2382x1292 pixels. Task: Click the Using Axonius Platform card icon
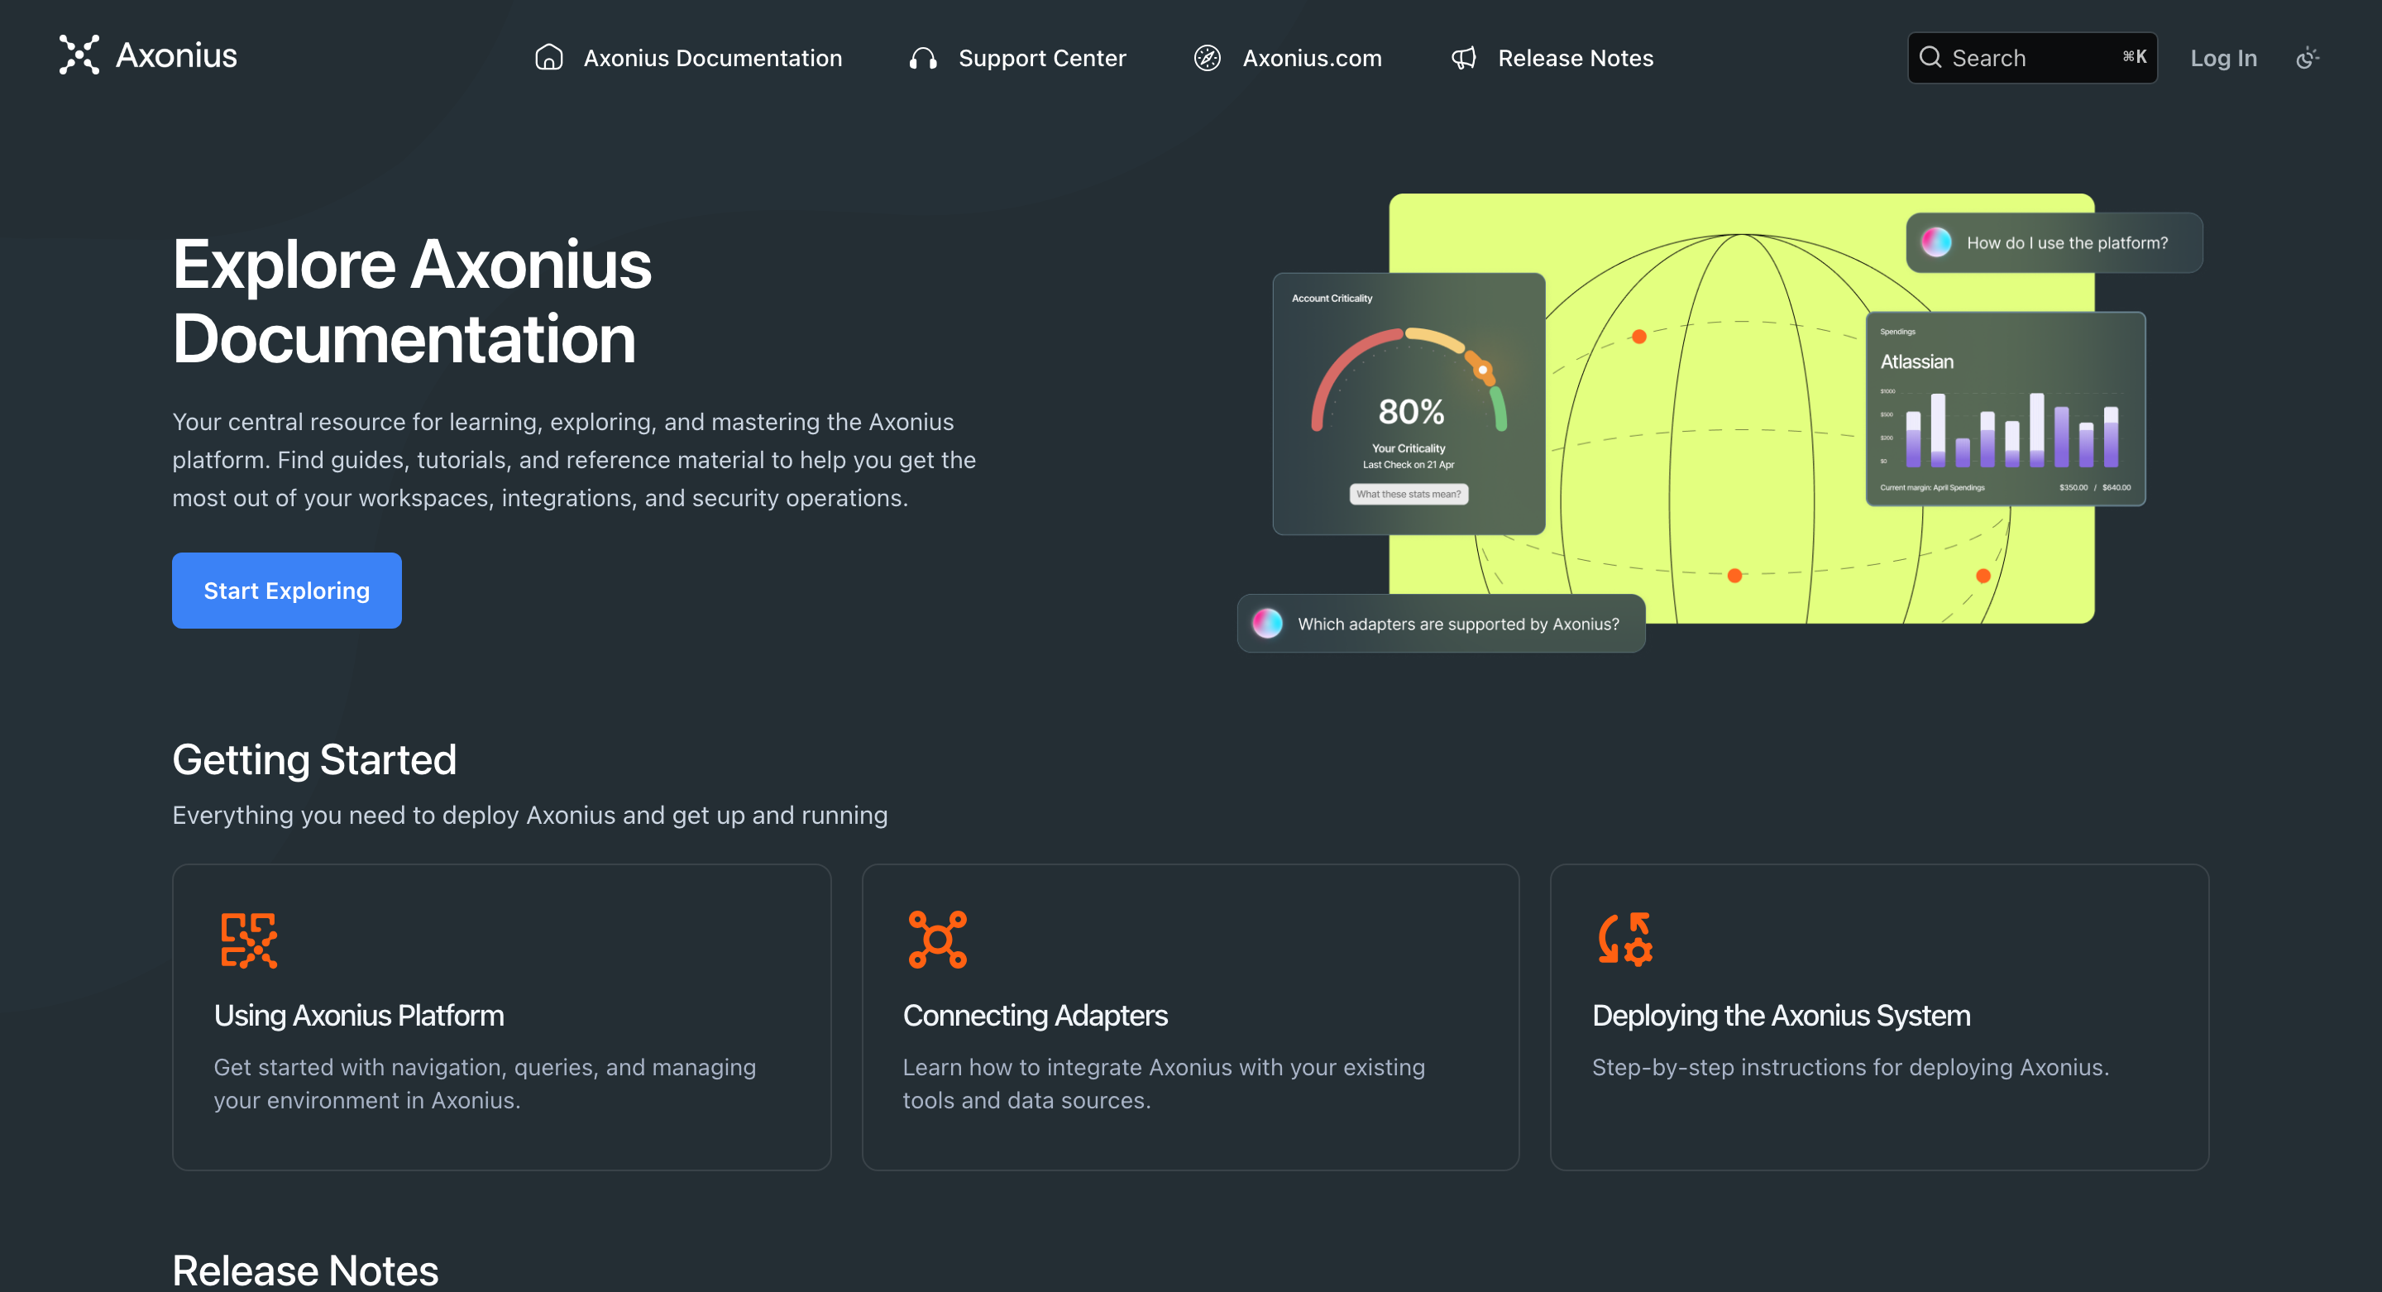[249, 940]
